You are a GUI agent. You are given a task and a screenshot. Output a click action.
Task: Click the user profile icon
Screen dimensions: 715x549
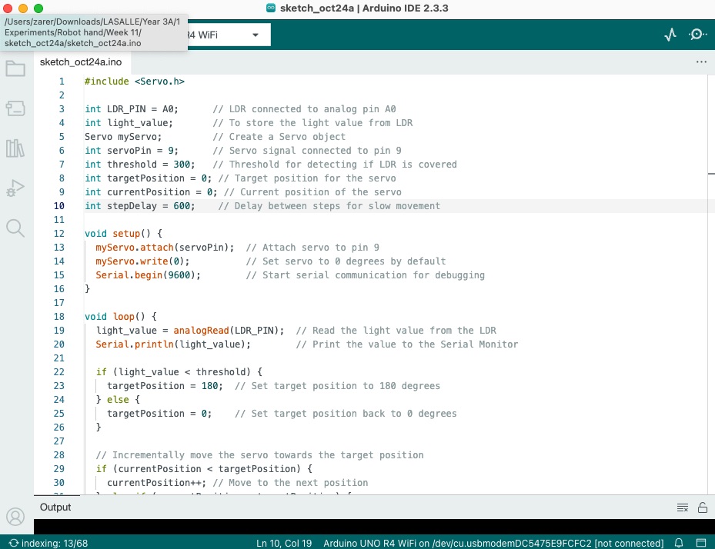(x=15, y=517)
